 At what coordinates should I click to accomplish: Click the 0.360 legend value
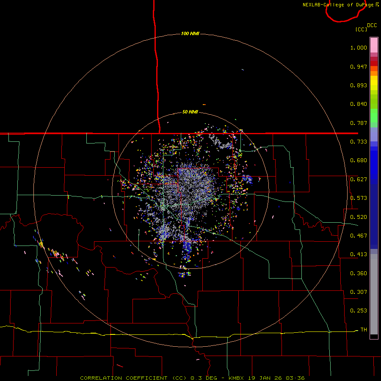pyautogui.click(x=359, y=273)
